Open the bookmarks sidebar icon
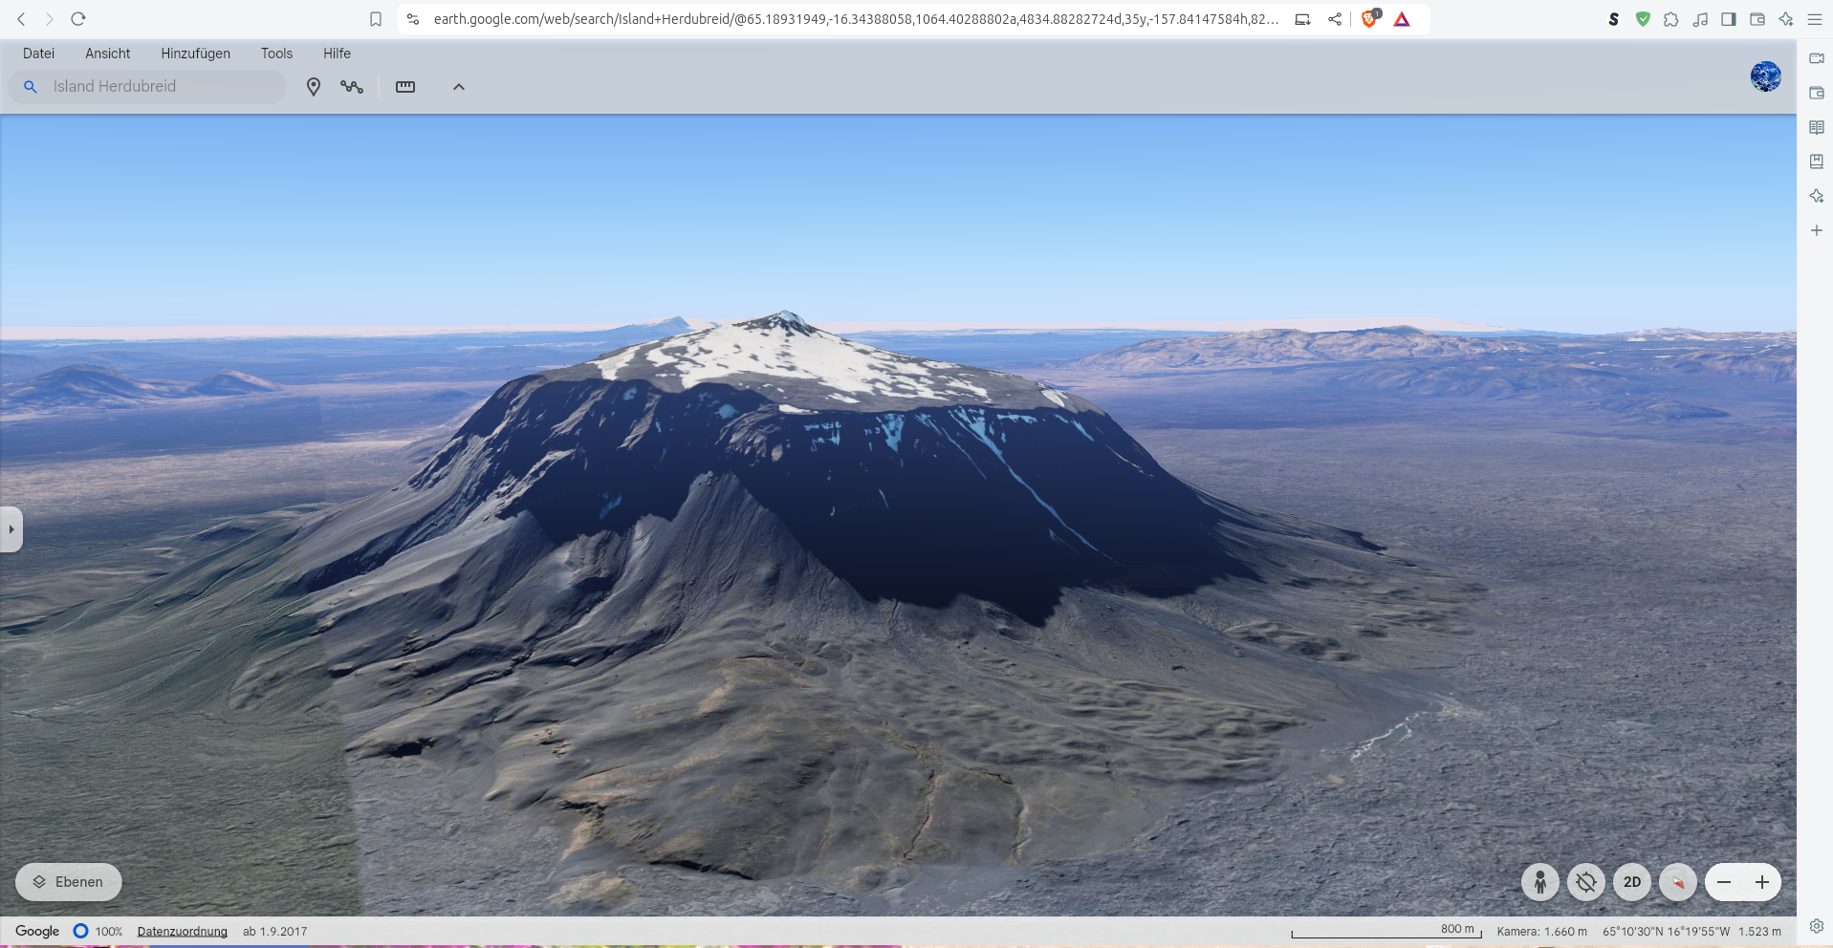 (1817, 162)
